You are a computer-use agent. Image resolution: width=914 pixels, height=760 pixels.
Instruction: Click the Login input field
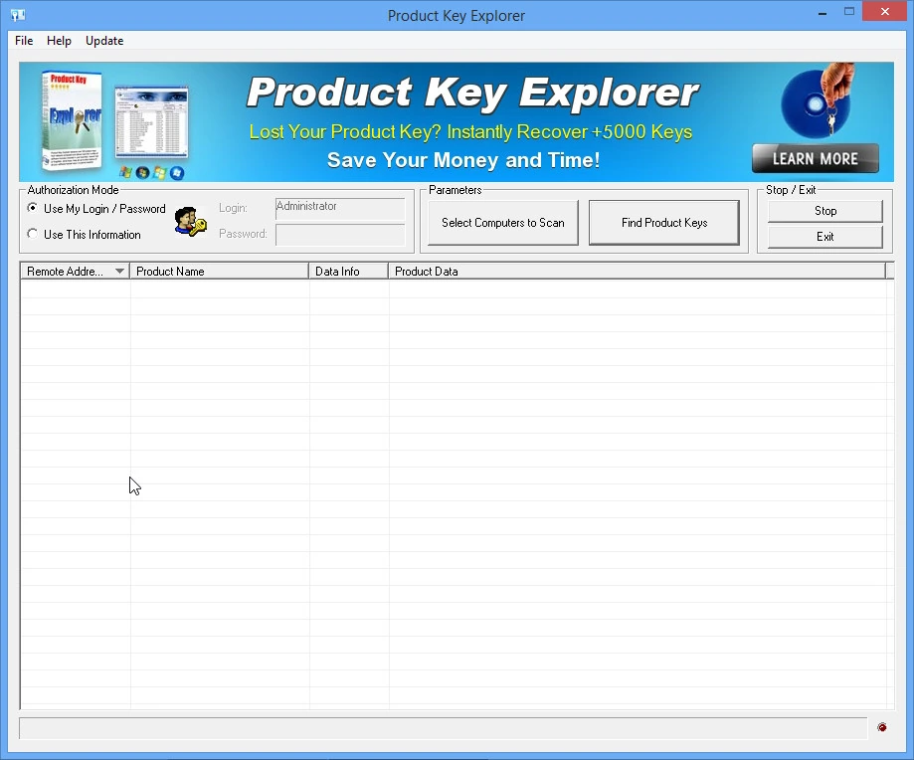(x=340, y=209)
